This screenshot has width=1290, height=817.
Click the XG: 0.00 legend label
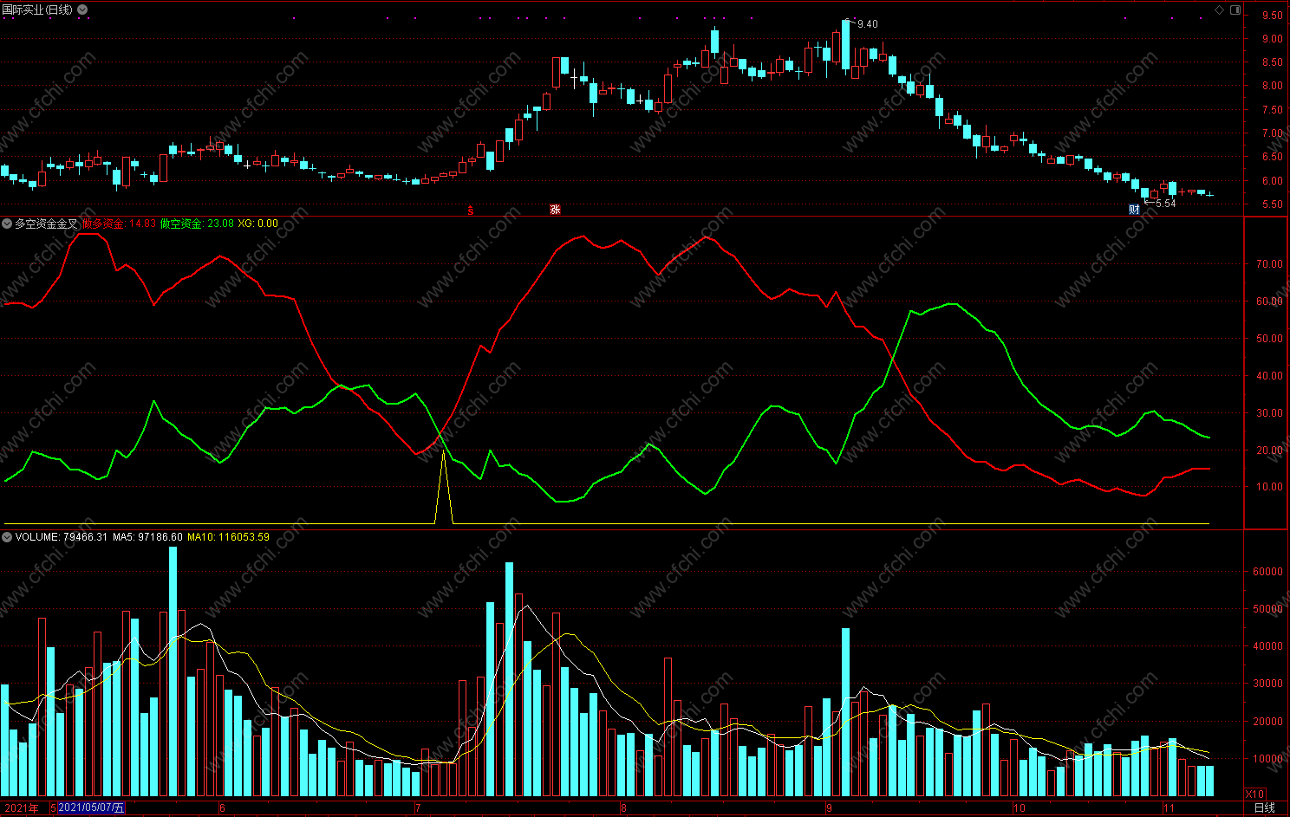point(258,224)
